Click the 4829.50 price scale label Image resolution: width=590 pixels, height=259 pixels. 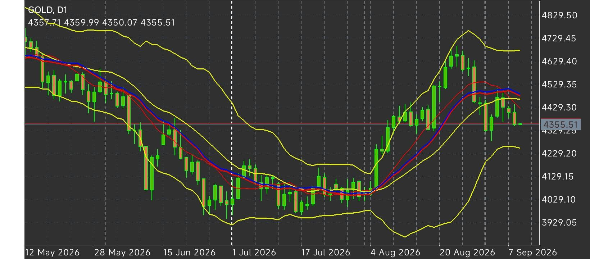tap(559, 15)
